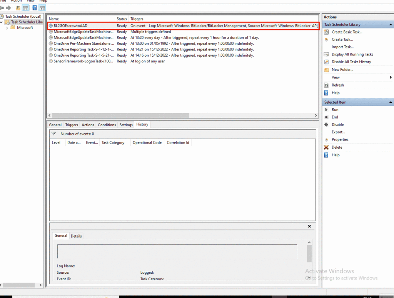
Task: Open the Details tab in event pane
Action: [x=76, y=236]
